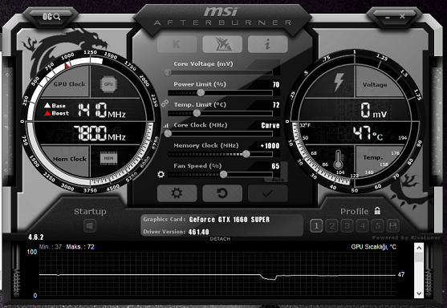Click the Temp Limit value 72

coord(276,105)
